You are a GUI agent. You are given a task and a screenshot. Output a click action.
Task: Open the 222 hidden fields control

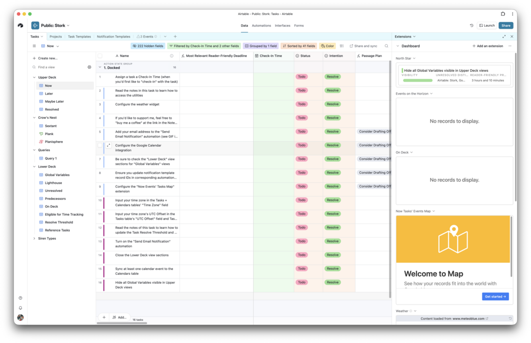click(x=148, y=46)
